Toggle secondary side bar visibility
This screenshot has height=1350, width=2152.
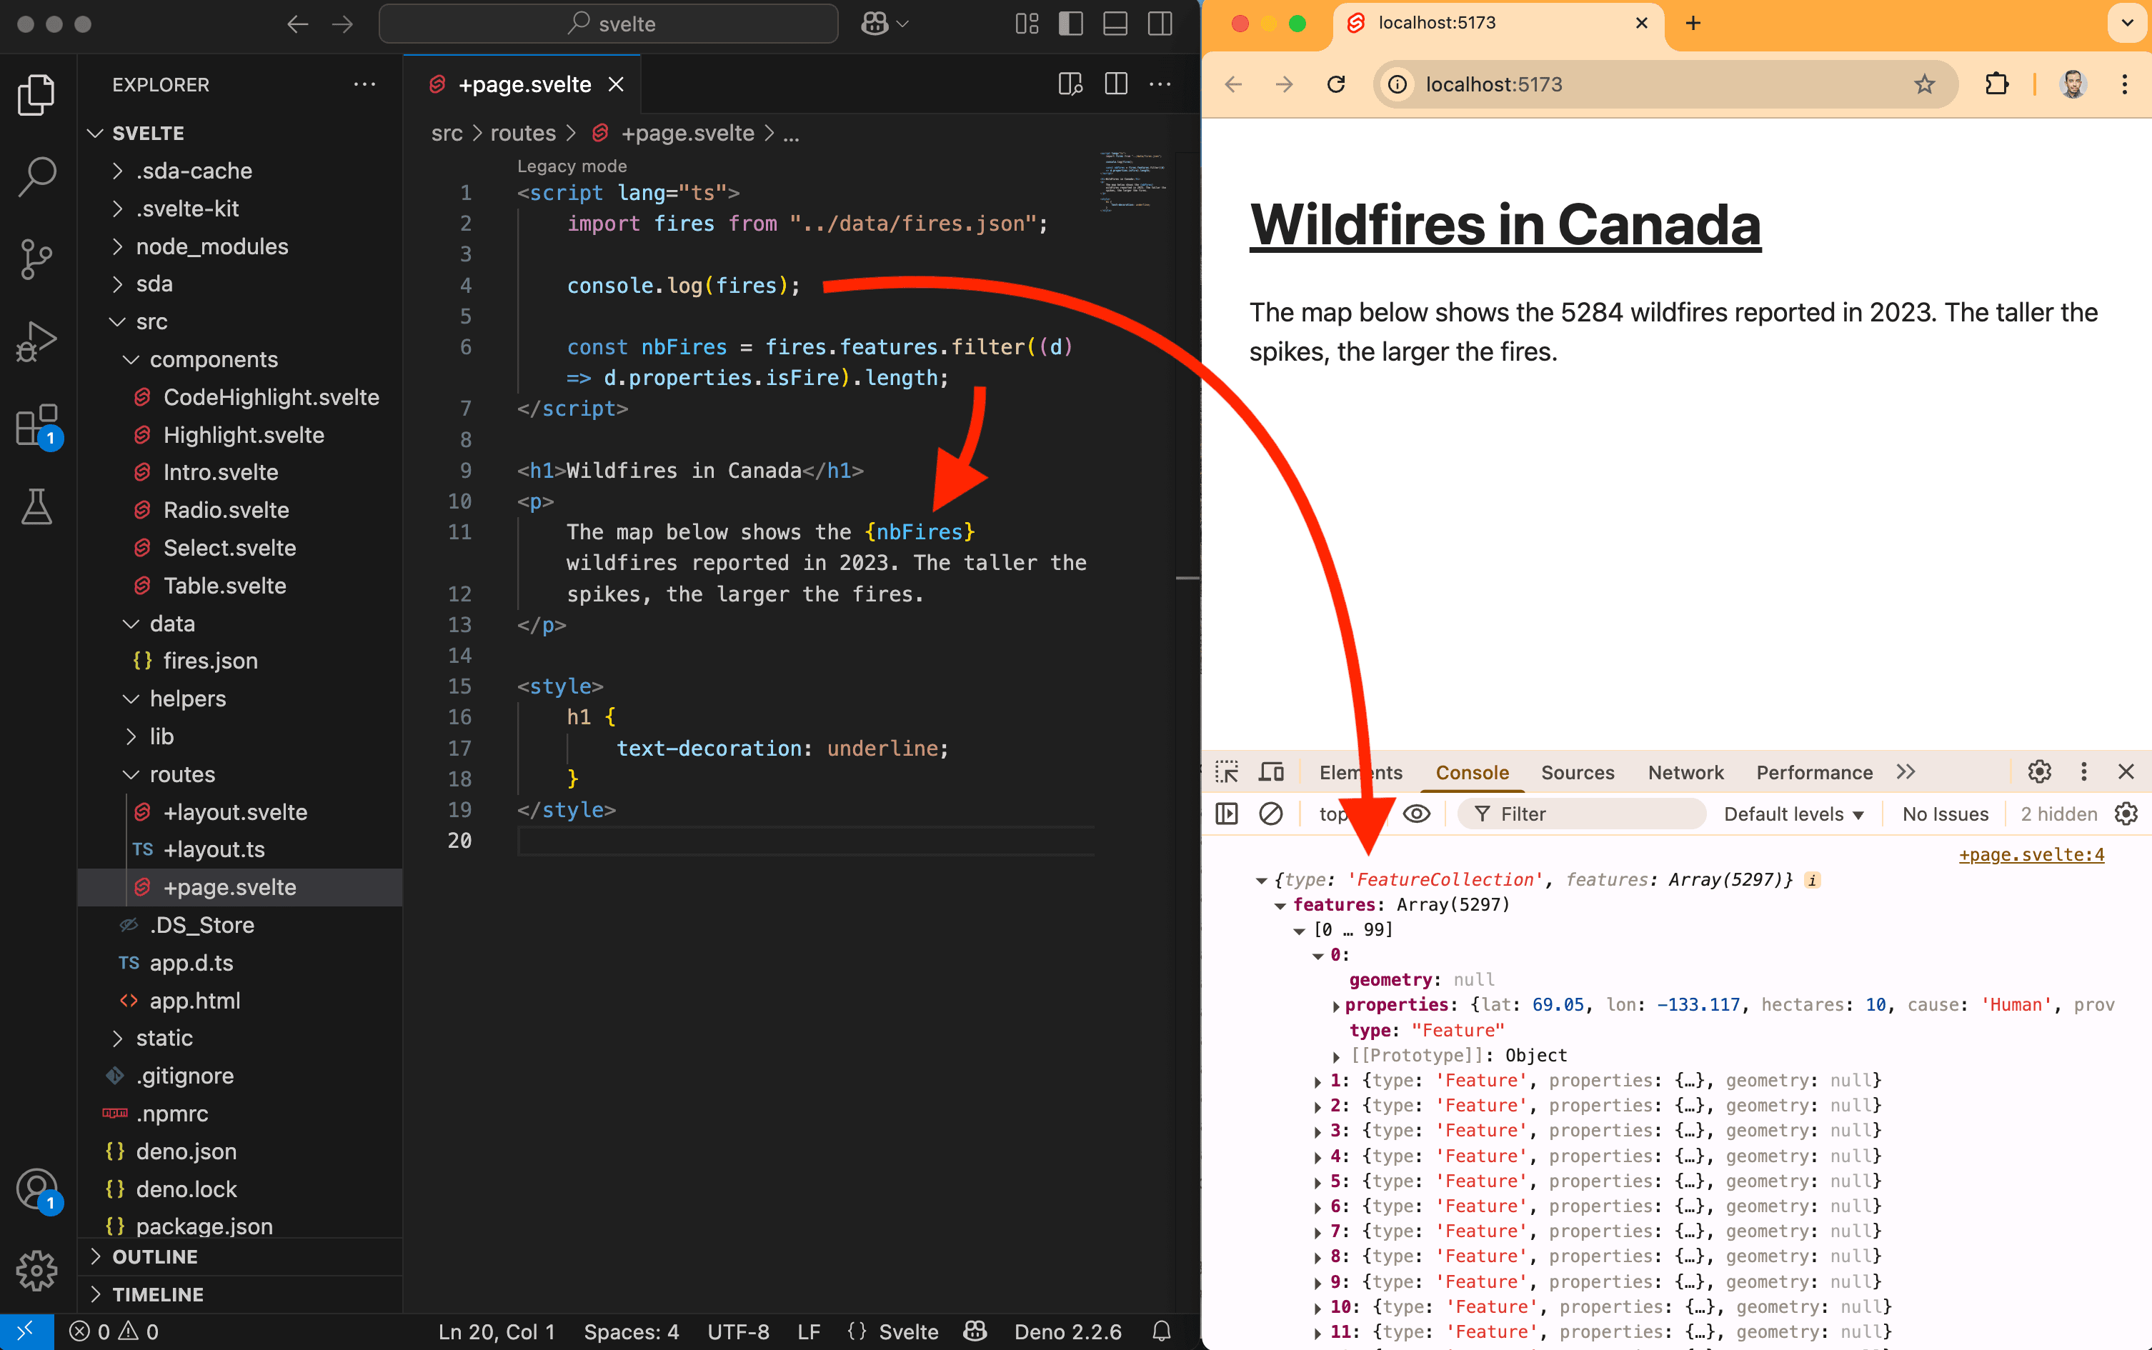pyautogui.click(x=1160, y=24)
